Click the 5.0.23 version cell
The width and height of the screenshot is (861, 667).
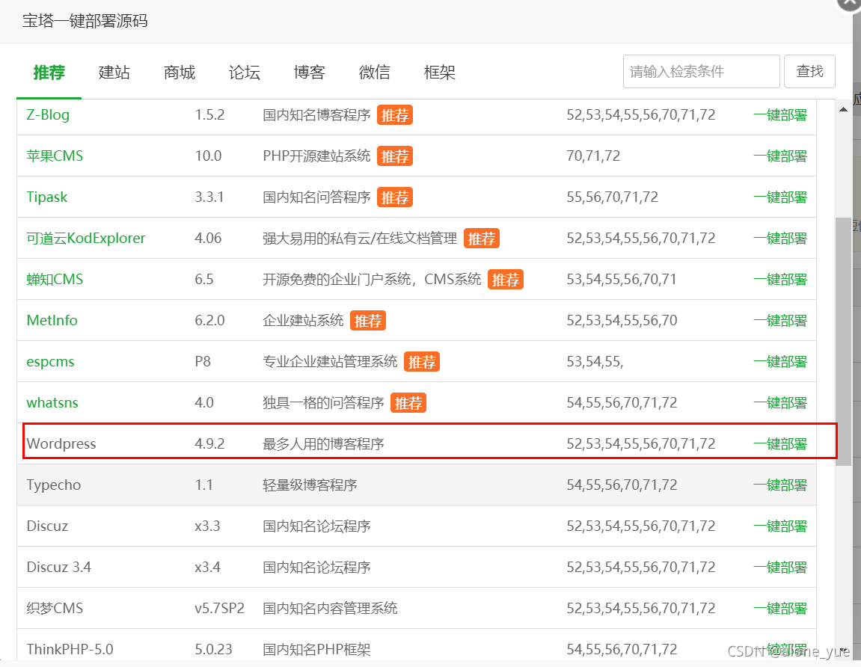tap(214, 650)
